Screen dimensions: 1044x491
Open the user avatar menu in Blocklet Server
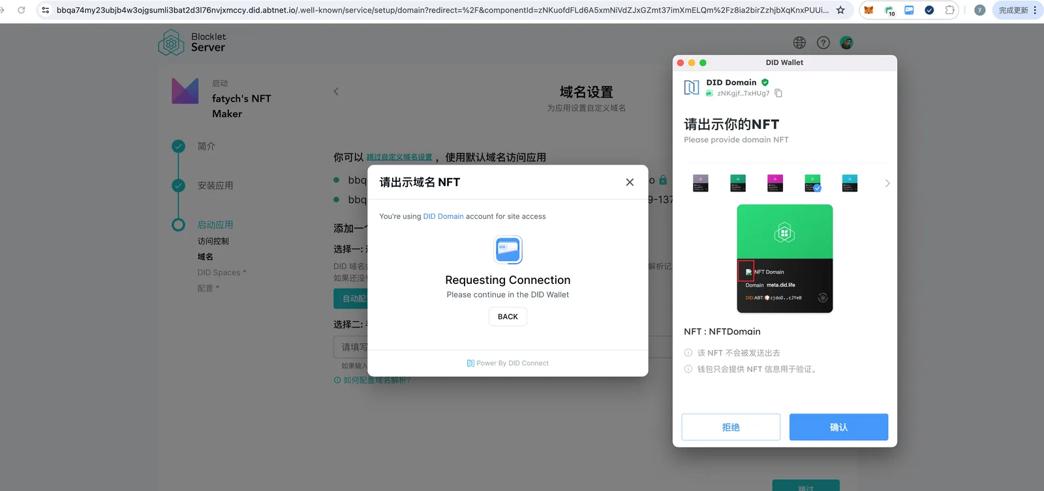pyautogui.click(x=847, y=42)
